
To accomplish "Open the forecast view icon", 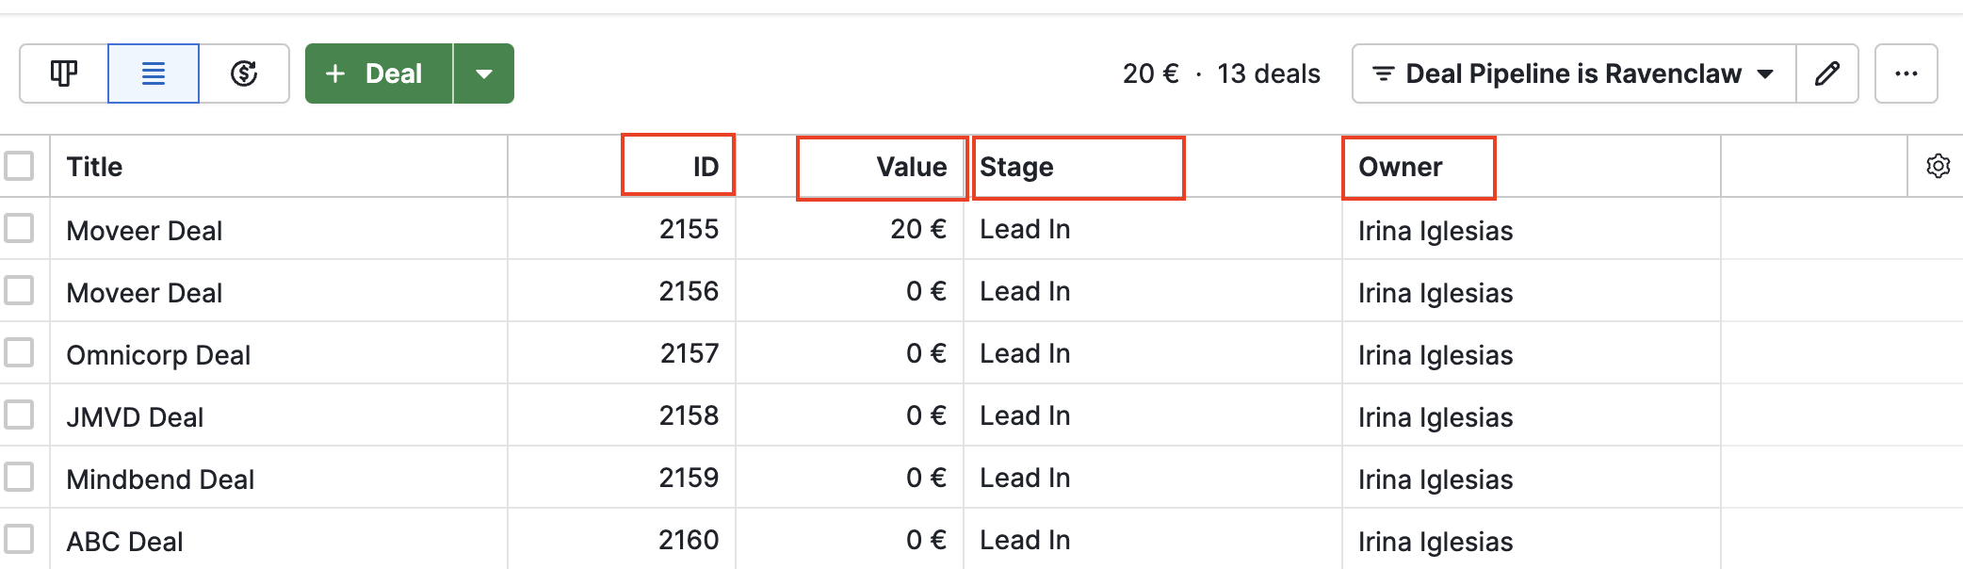I will pos(244,73).
